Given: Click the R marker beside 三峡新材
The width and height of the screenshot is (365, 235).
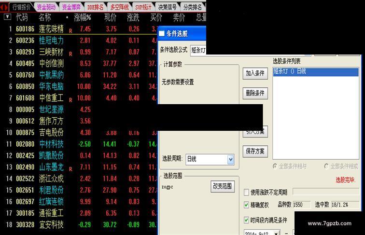Looking at the screenshot, I should click(x=70, y=54).
